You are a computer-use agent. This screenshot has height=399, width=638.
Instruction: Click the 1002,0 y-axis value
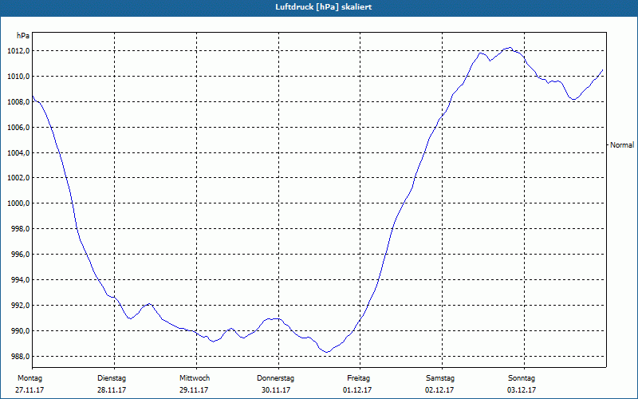[x=19, y=178]
